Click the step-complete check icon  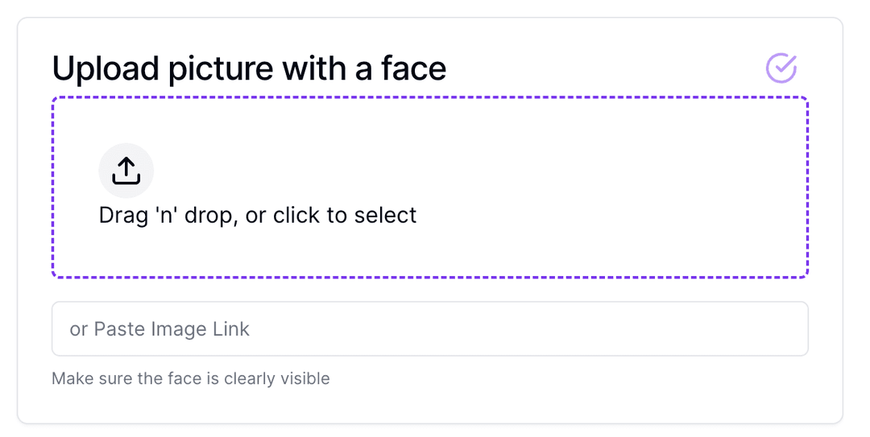point(781,68)
